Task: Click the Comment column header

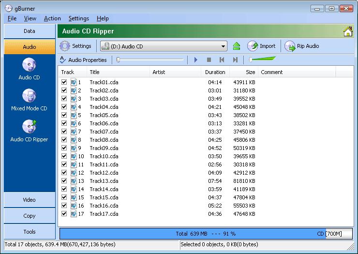Action: pyautogui.click(x=297, y=72)
